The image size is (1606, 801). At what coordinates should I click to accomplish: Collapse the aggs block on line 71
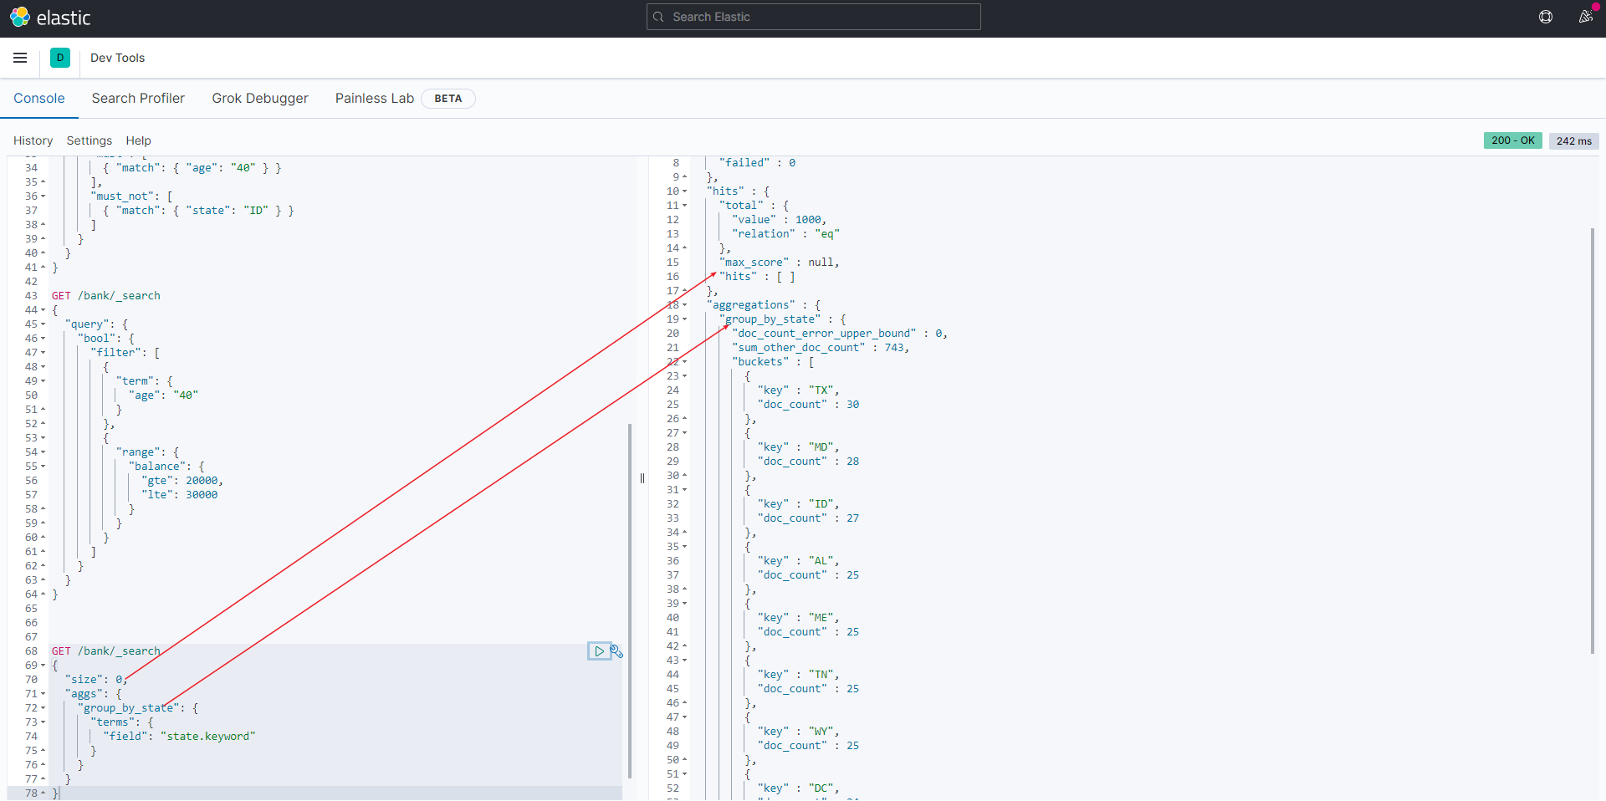(x=43, y=694)
